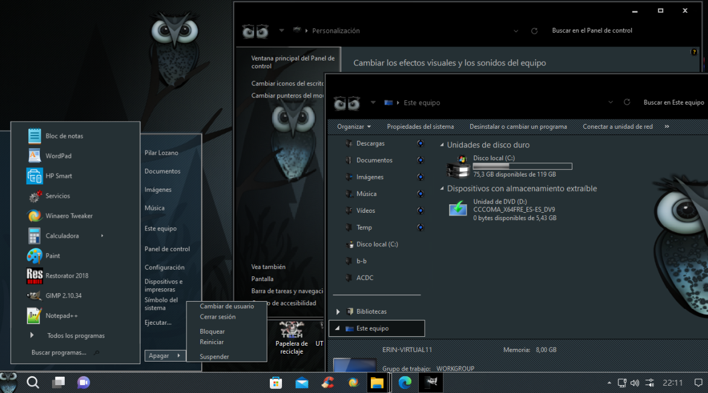Screen dimensions: 708x393
Task: Click the Microsoft Store taskbar icon
Action: coord(276,383)
